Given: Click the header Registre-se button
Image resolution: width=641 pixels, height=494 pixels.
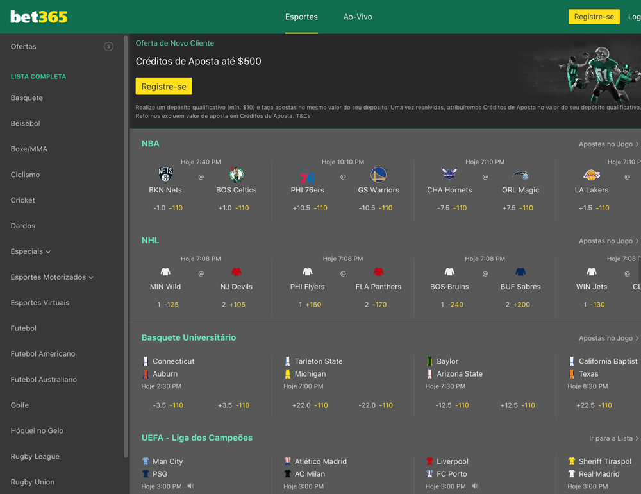Looking at the screenshot, I should [594, 17].
